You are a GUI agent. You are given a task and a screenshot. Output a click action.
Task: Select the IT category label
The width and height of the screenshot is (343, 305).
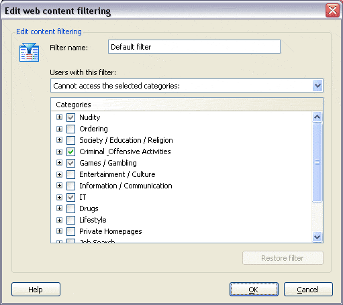pyautogui.click(x=83, y=197)
